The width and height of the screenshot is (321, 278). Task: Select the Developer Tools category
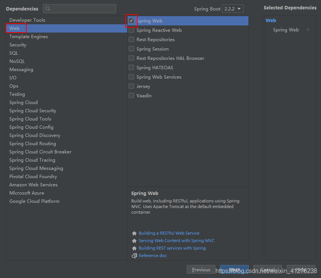67,20
